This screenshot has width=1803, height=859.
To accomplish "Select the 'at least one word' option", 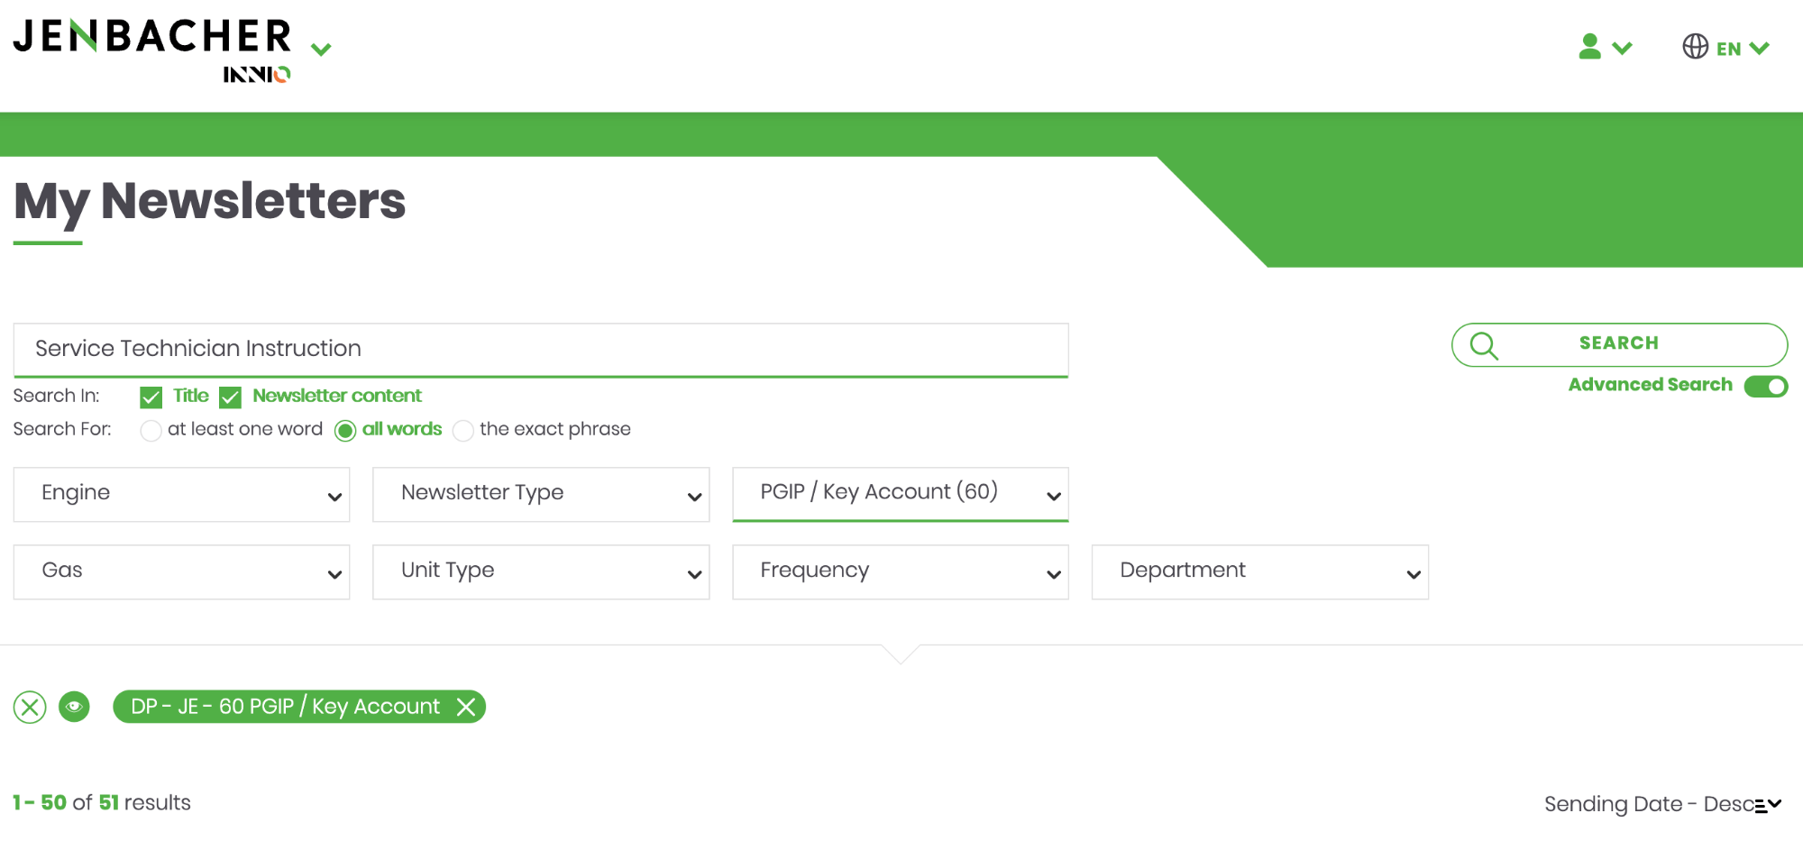I will (x=151, y=431).
